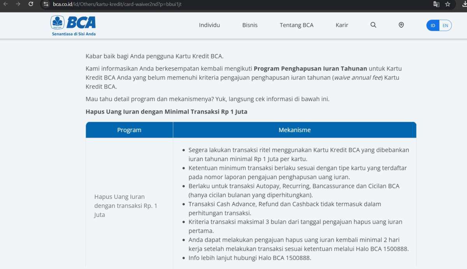Viewport: 467px width, 269px height.
Task: Click the address bar URL
Action: click(117, 4)
